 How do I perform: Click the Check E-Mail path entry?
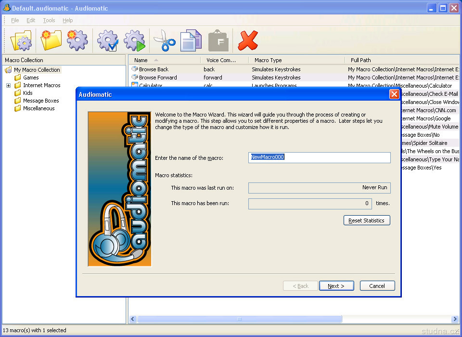[430, 94]
